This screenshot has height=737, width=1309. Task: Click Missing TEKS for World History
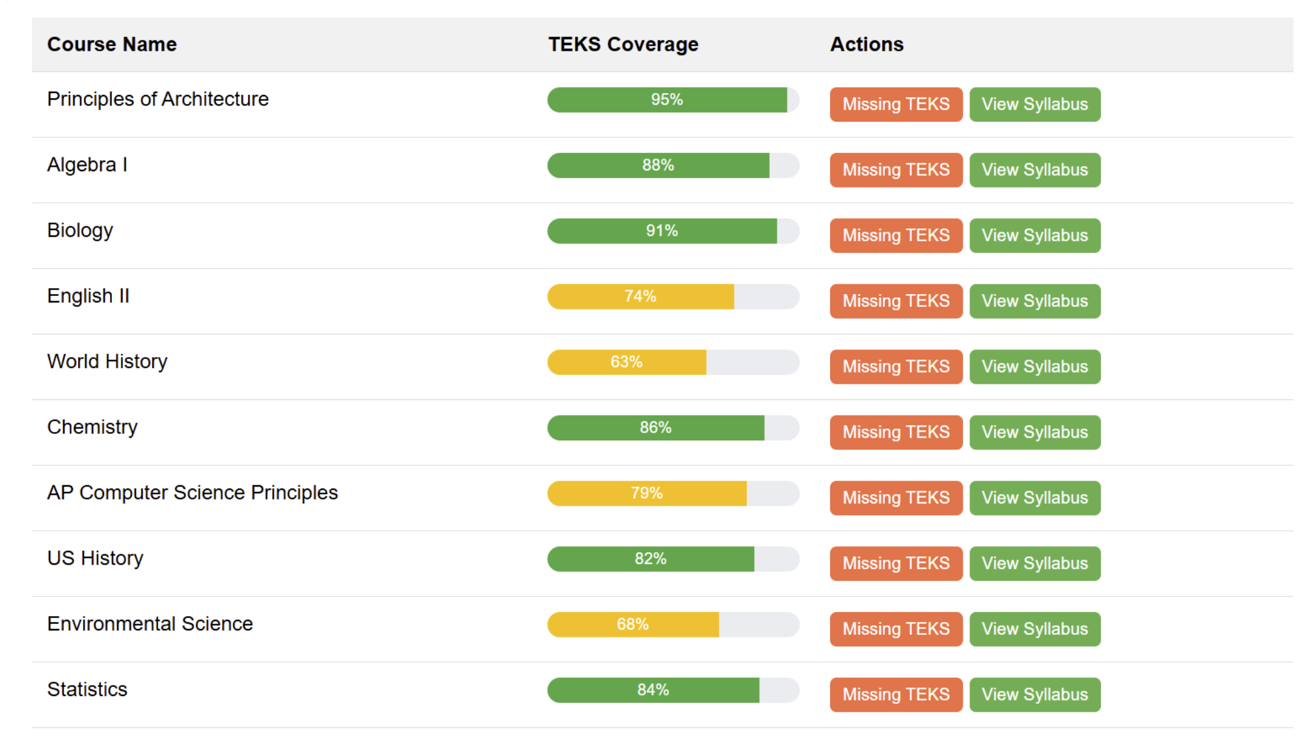coord(896,366)
